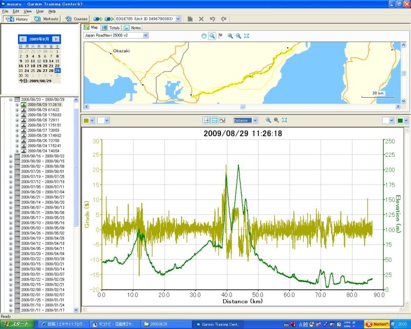Go to next month in calendar
Image resolution: width=411 pixels, height=329 pixels.
pos(55,39)
